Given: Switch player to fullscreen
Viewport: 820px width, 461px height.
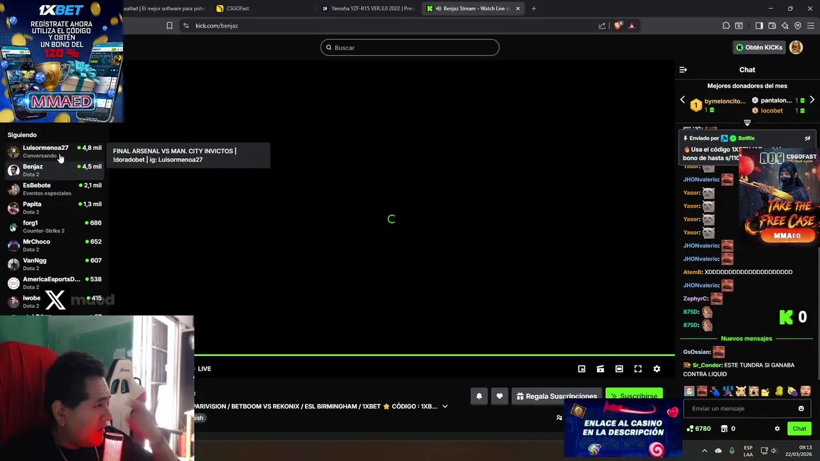Looking at the screenshot, I should 638,369.
